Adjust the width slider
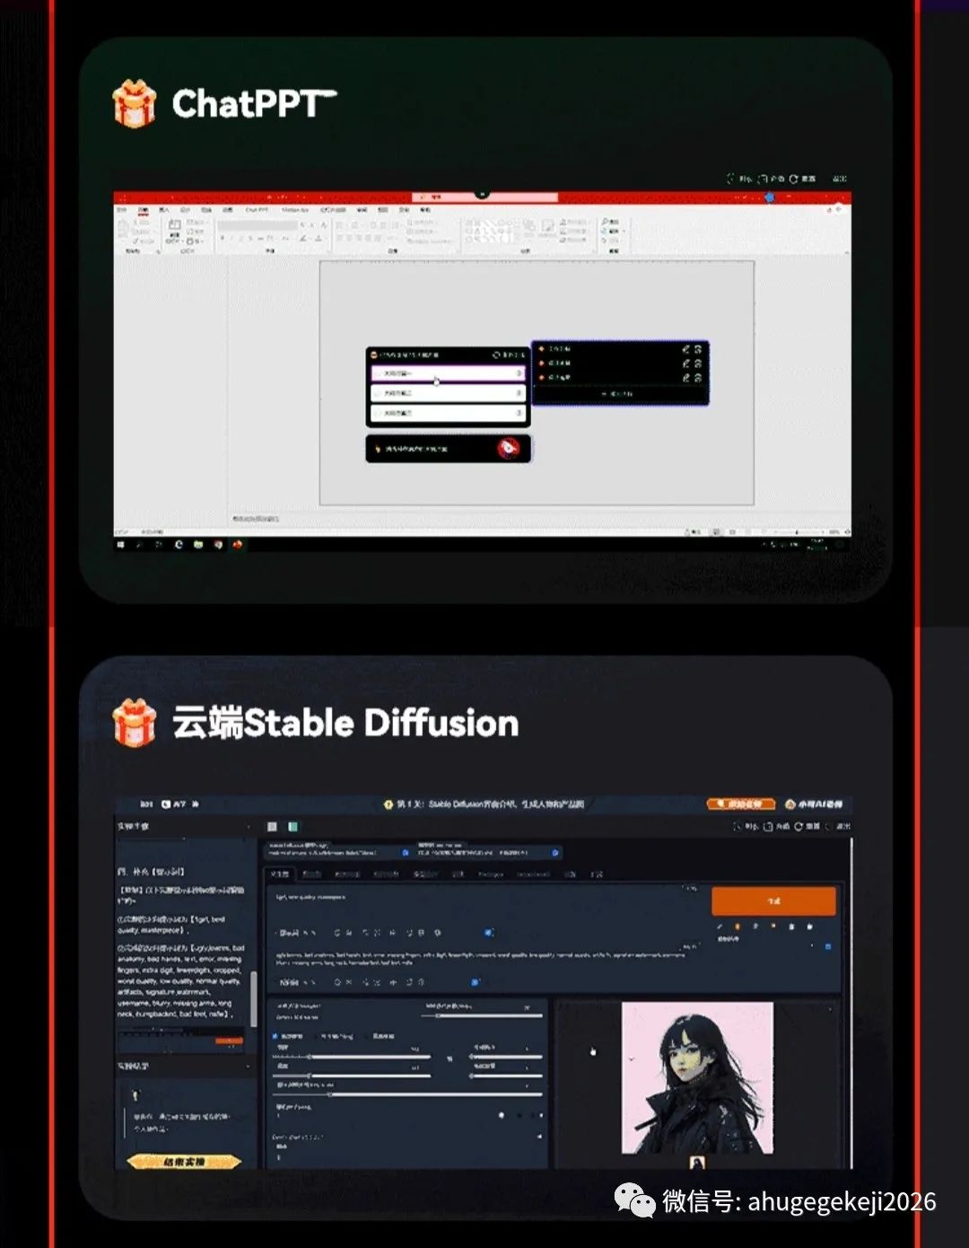This screenshot has height=1248, width=969. coord(352,1058)
